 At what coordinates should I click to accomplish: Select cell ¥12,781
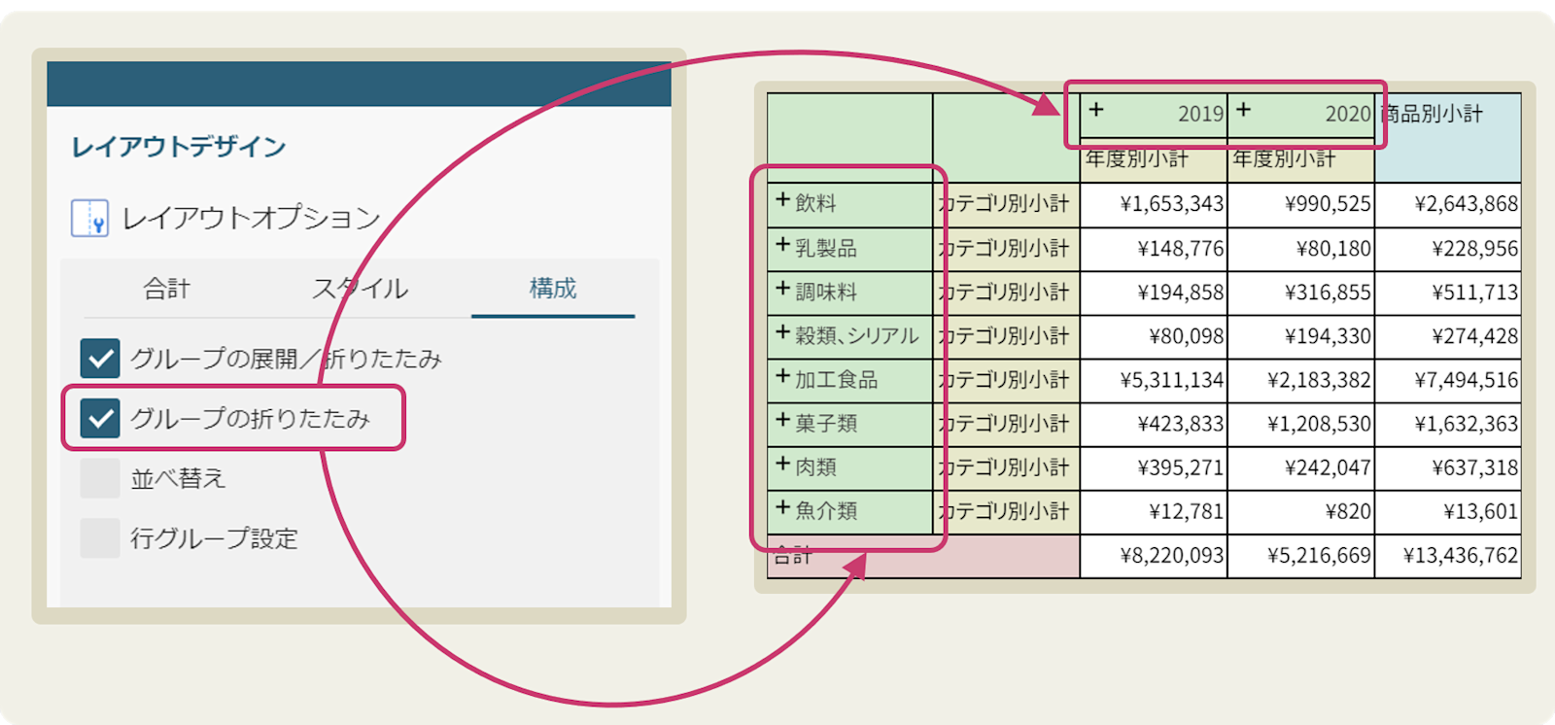pyautogui.click(x=1154, y=511)
